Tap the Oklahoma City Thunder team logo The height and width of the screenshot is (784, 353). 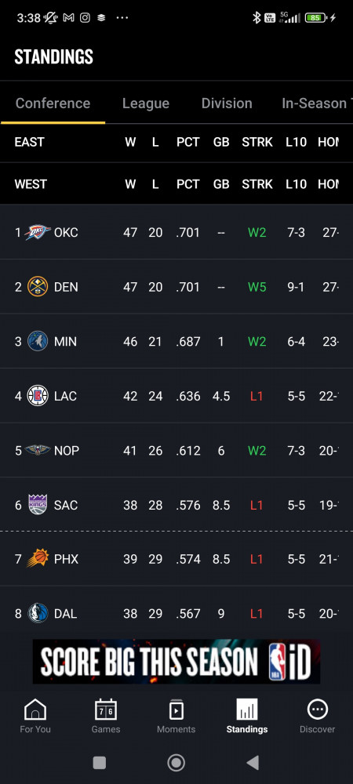click(38, 232)
